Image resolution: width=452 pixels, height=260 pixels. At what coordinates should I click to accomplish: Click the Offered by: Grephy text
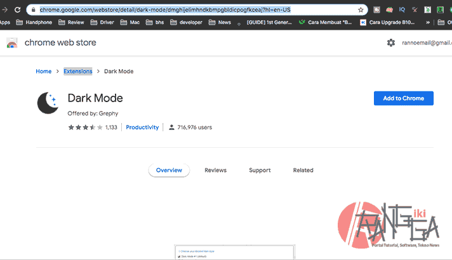tap(93, 114)
